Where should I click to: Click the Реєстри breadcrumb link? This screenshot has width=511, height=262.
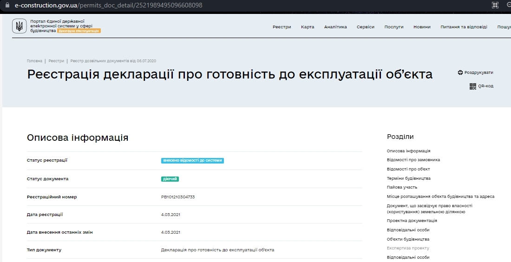pos(56,61)
